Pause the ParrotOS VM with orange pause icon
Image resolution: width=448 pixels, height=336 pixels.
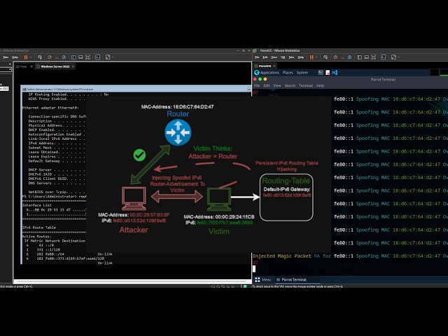tap(311, 57)
